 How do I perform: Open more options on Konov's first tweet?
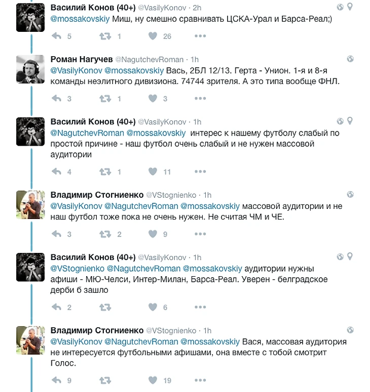[x=200, y=36]
